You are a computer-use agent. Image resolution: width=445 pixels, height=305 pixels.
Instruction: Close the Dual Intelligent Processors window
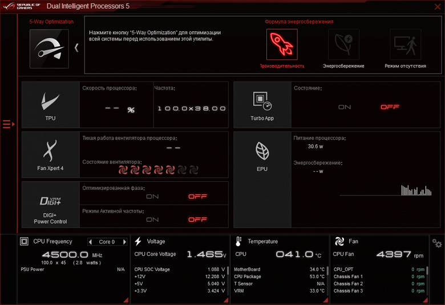coord(438,6)
